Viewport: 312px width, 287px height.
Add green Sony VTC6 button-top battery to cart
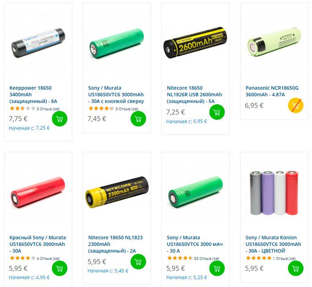click(138, 119)
